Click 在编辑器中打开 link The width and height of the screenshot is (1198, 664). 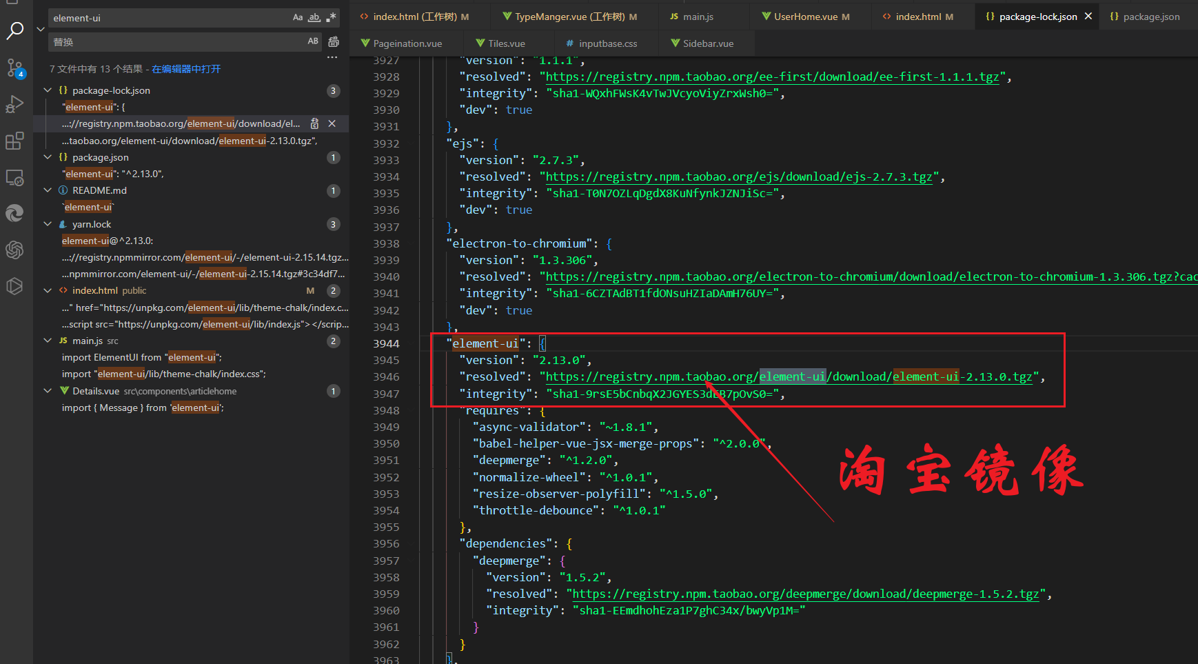tap(186, 69)
